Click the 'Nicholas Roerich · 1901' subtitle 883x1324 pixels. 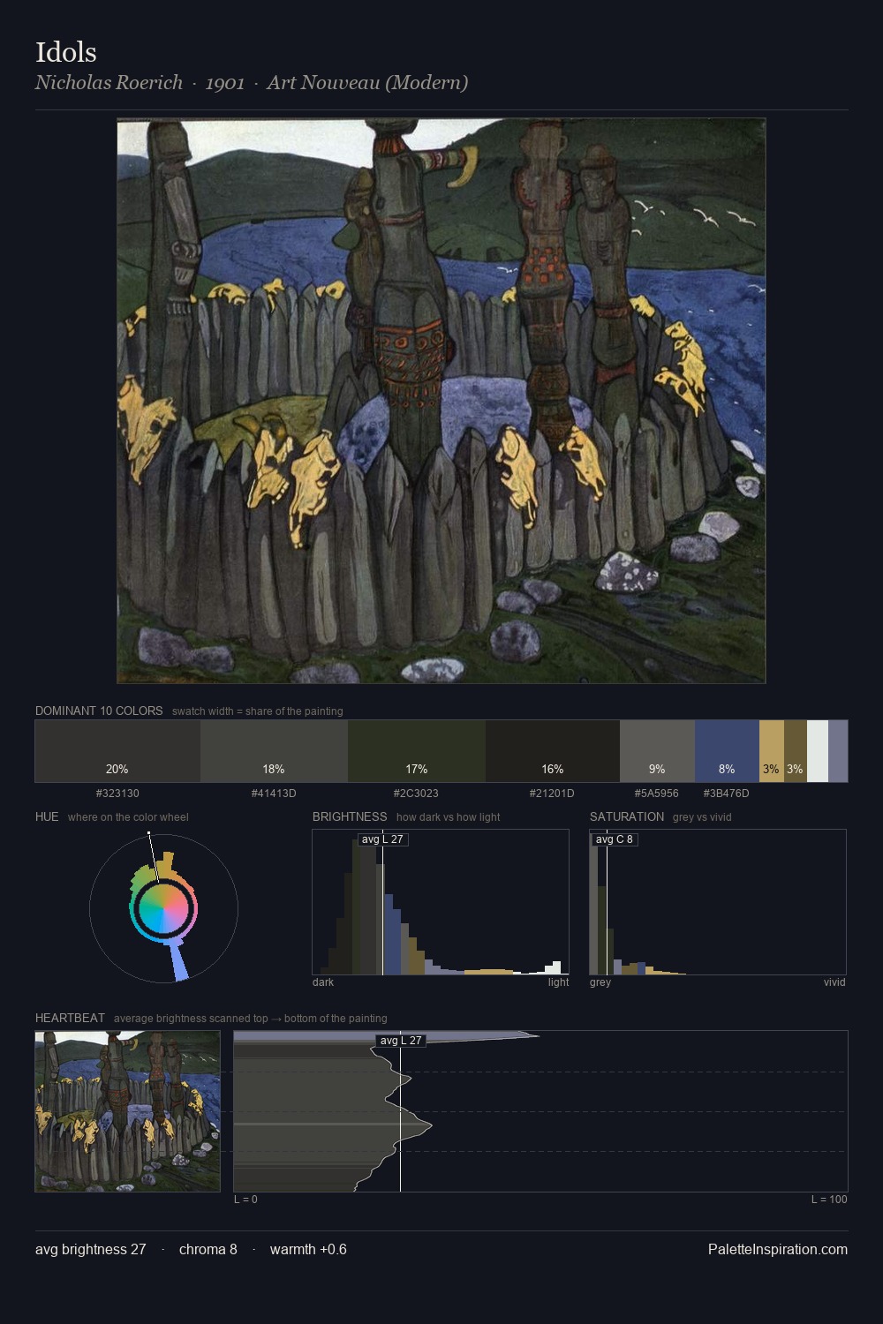tap(140, 82)
